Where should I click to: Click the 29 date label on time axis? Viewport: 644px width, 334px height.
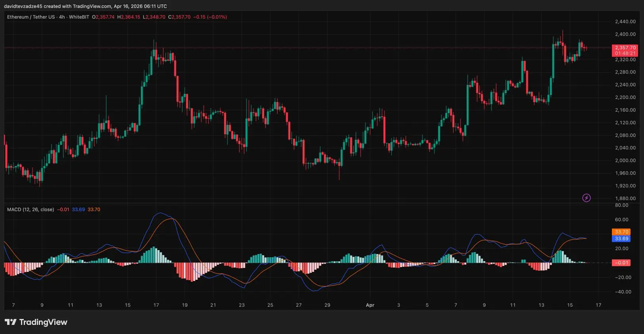327,305
